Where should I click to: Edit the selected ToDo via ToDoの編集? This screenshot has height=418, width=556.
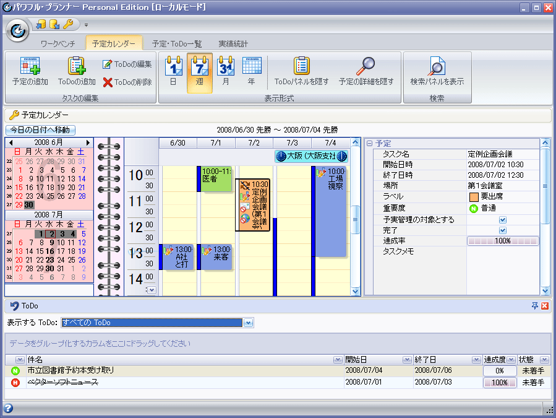pyautogui.click(x=127, y=64)
